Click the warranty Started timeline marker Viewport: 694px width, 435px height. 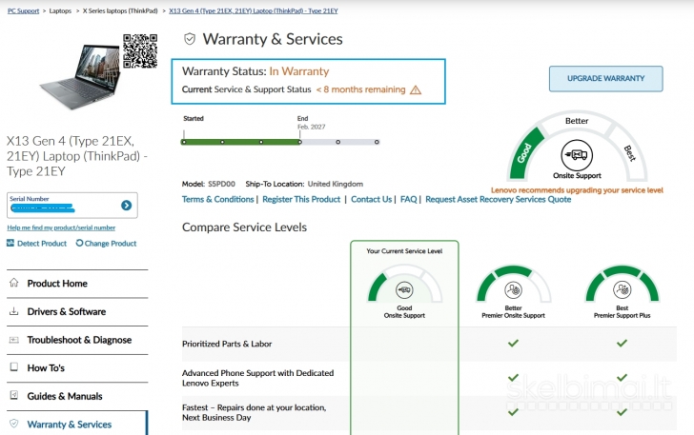[184, 142]
